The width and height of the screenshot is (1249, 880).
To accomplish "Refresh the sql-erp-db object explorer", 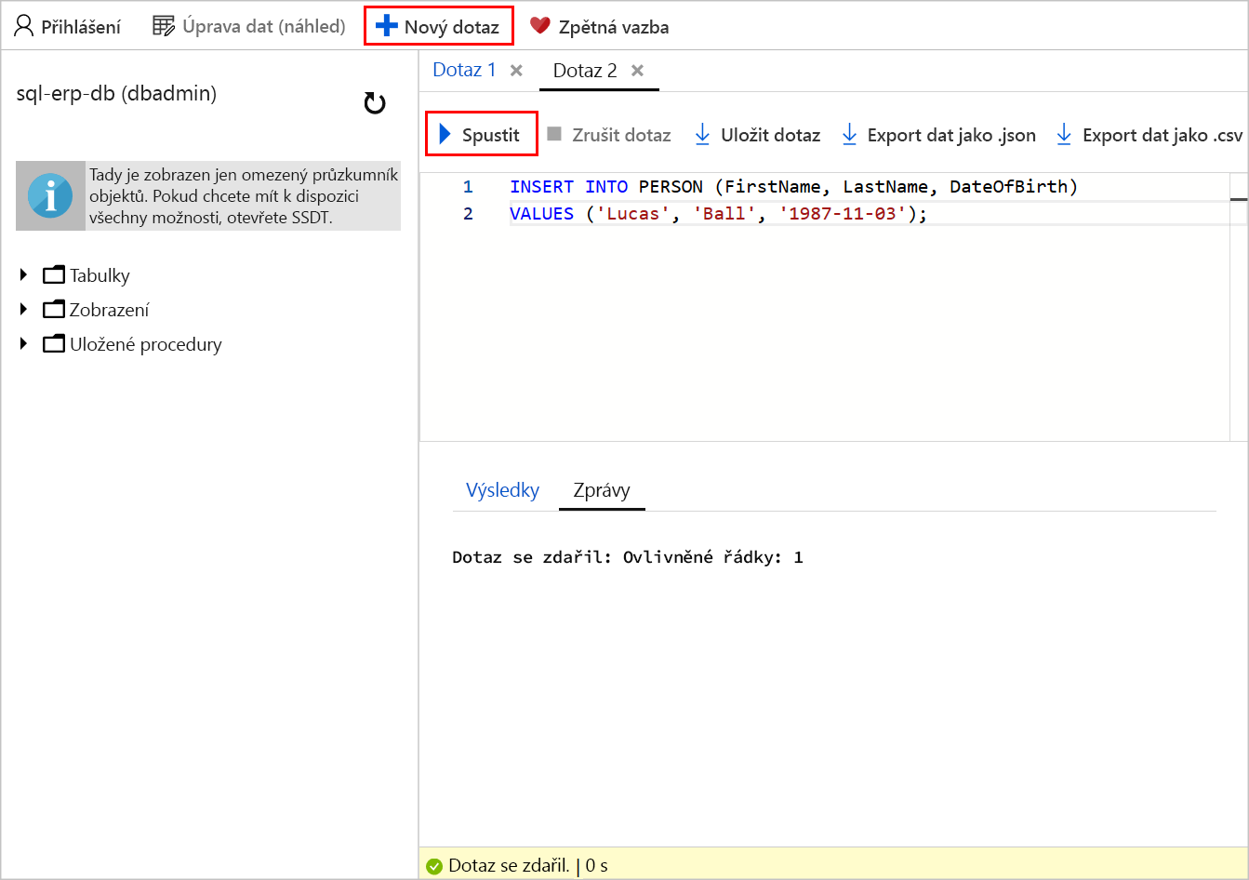I will (375, 103).
